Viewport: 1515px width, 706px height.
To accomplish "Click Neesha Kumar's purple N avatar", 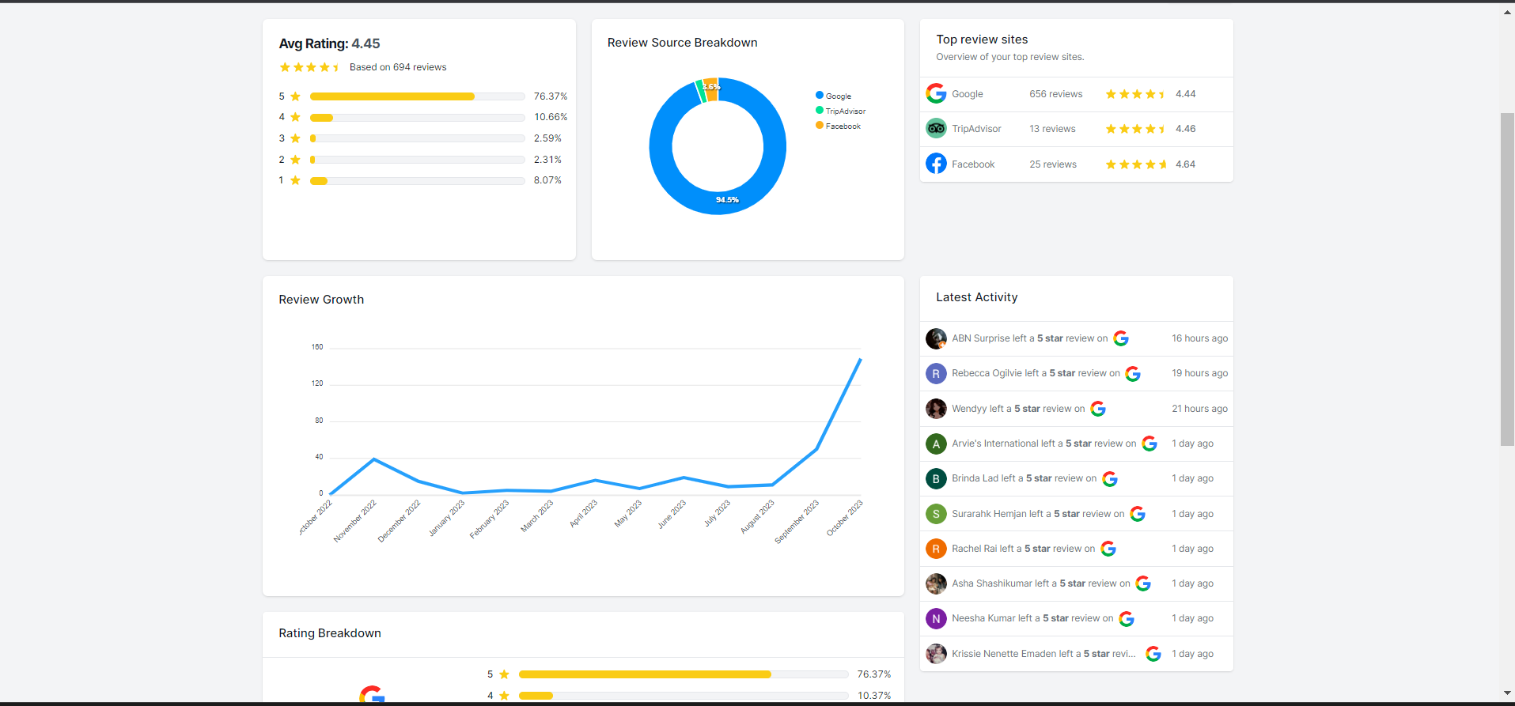I will click(x=936, y=618).
